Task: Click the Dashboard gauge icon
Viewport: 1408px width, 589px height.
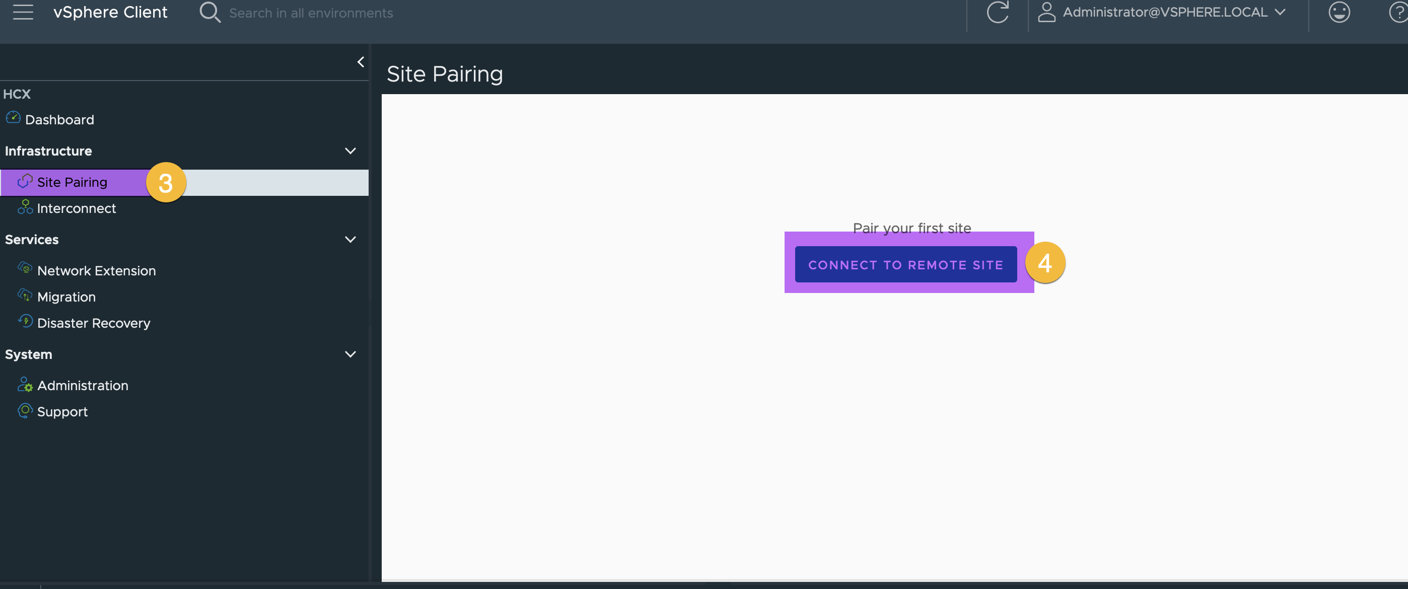Action: tap(13, 118)
